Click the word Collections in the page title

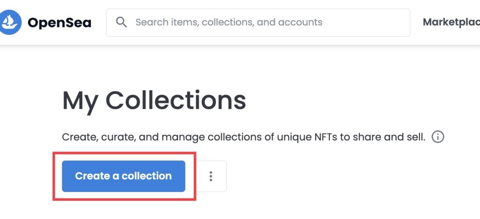[x=176, y=101]
